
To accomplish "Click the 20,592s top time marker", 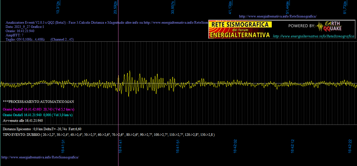I will pos(115,7).
